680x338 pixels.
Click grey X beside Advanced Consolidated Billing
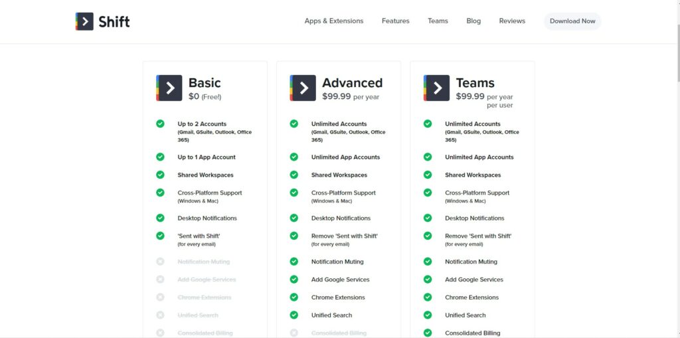tap(294, 333)
